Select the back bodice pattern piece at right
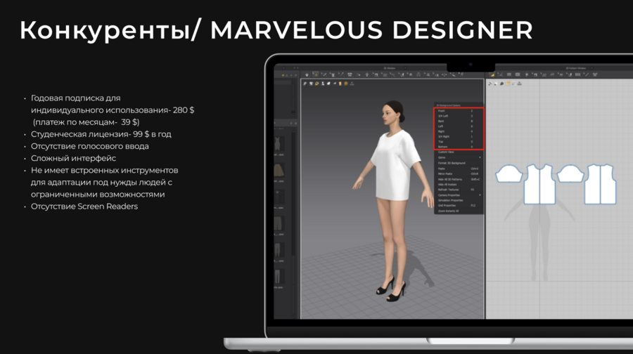633x354 pixels. (601, 184)
